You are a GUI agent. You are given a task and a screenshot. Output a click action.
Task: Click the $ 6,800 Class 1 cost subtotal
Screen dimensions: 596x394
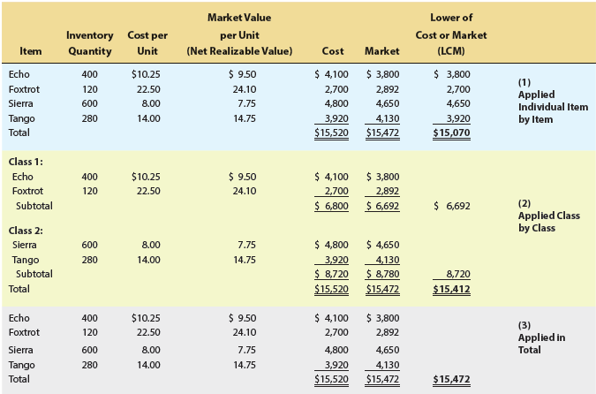pyautogui.click(x=331, y=206)
